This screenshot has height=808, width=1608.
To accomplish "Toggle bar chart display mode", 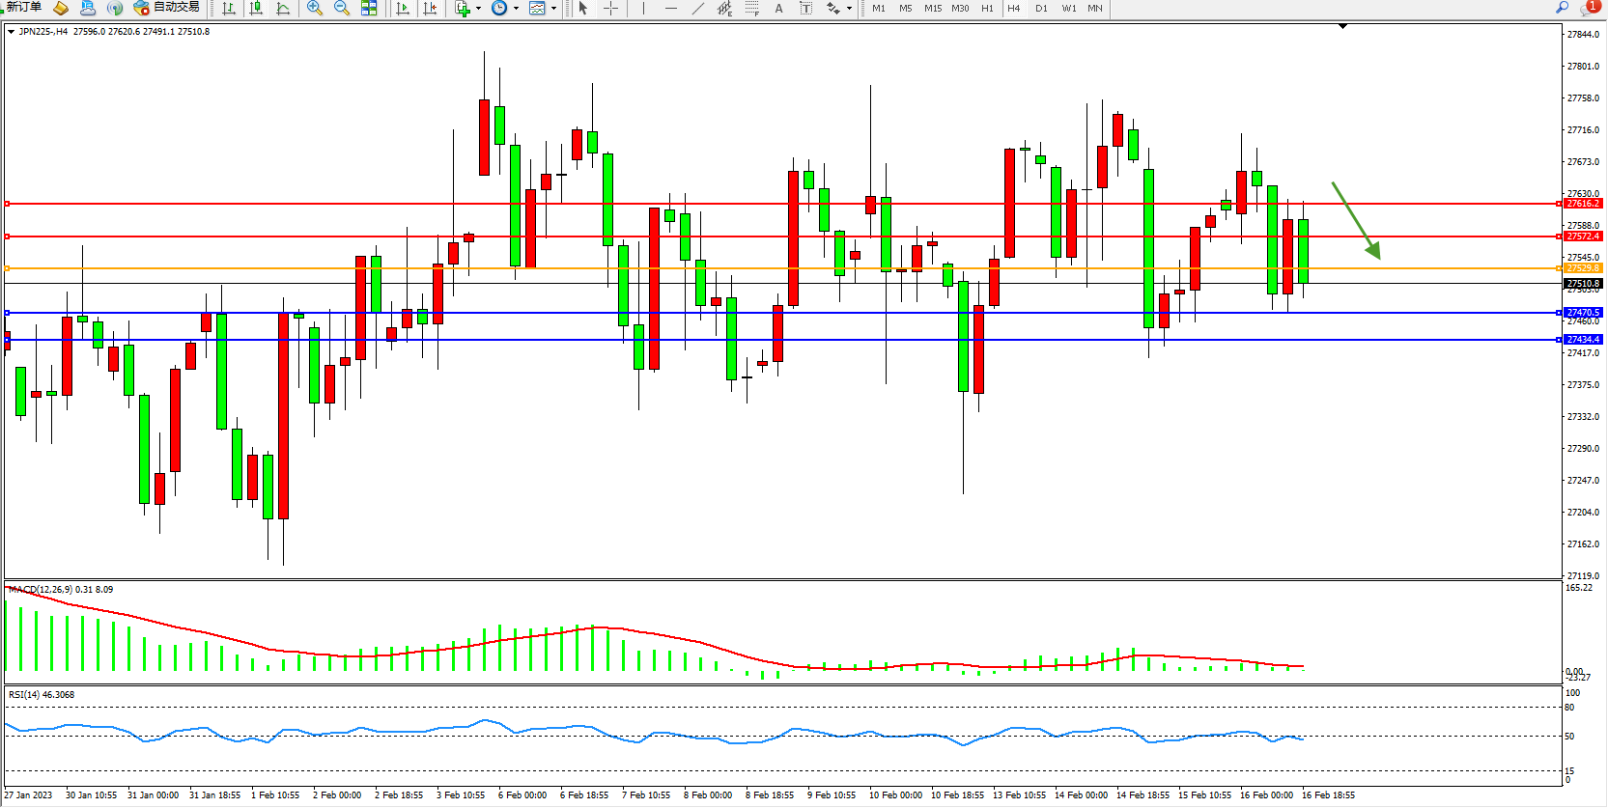I will click(229, 8).
